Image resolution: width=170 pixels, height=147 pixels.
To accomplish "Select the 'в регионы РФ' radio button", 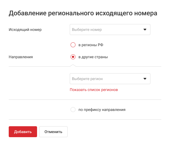I will (73, 45).
